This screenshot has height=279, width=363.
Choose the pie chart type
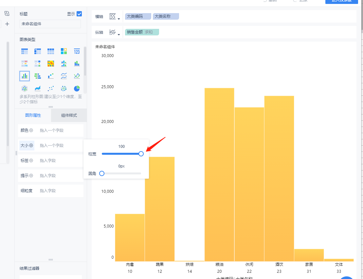[77, 89]
